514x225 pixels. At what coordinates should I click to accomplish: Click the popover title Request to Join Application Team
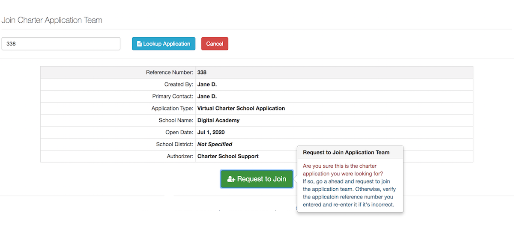coord(346,152)
